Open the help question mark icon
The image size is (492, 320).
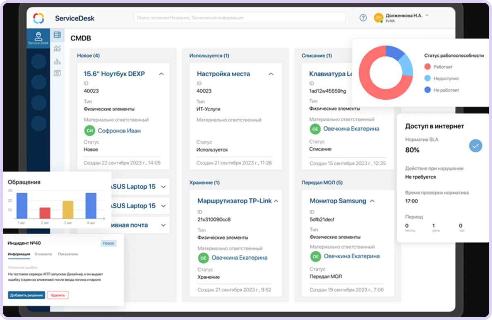coord(363,18)
